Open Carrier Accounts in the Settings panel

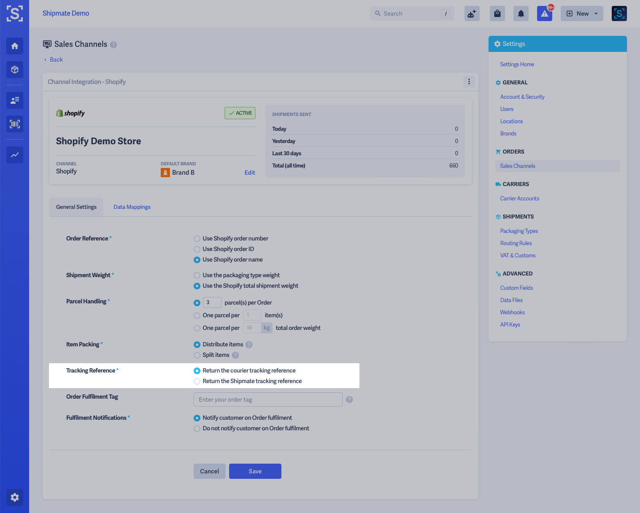519,198
